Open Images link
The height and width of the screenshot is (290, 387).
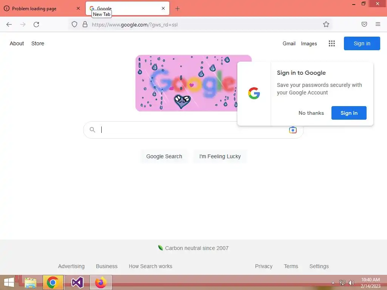pyautogui.click(x=309, y=44)
